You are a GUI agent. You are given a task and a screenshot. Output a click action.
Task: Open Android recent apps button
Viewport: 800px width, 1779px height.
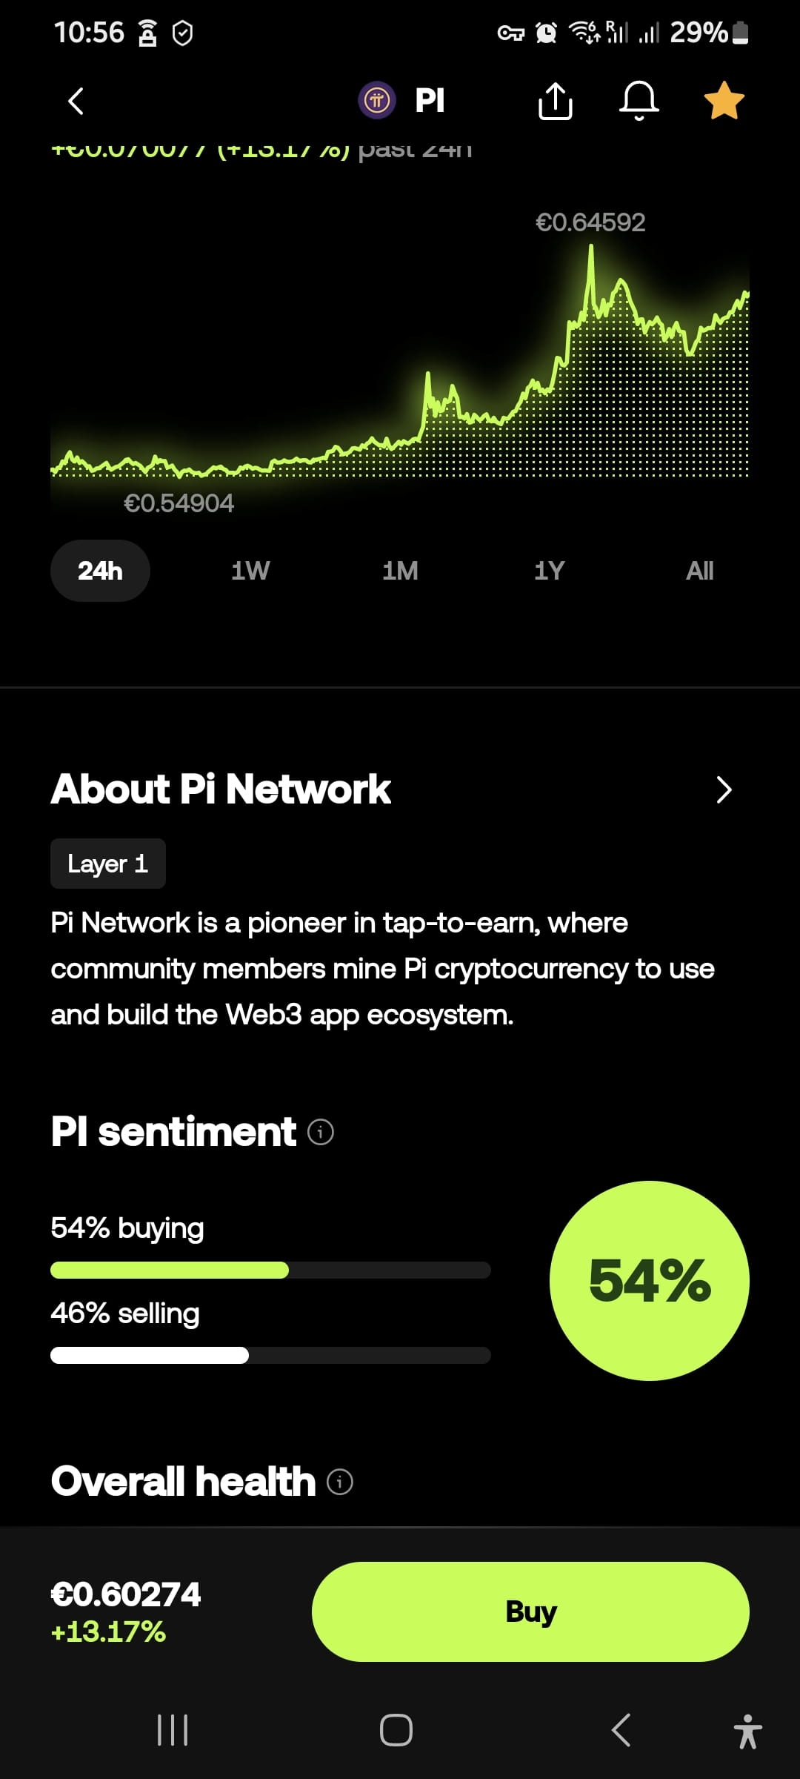[x=173, y=1730]
